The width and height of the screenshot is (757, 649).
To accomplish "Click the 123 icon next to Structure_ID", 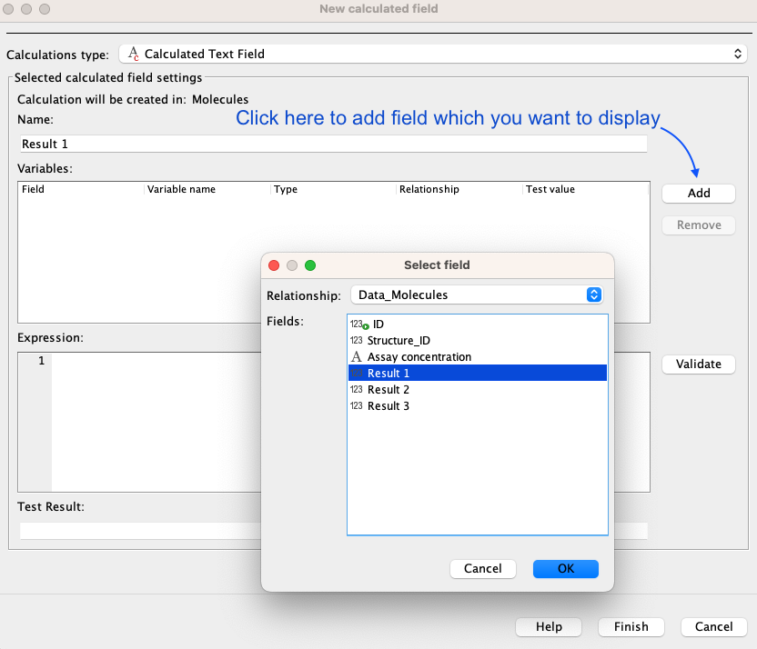I will pyautogui.click(x=357, y=341).
